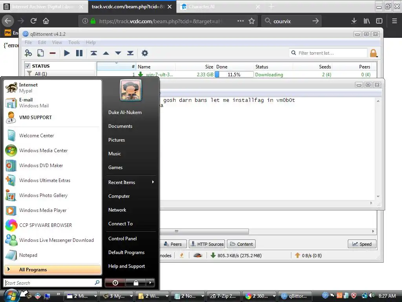The width and height of the screenshot is (402, 302).
Task: Open the Help menu in qBittorrent
Action: pos(91,42)
